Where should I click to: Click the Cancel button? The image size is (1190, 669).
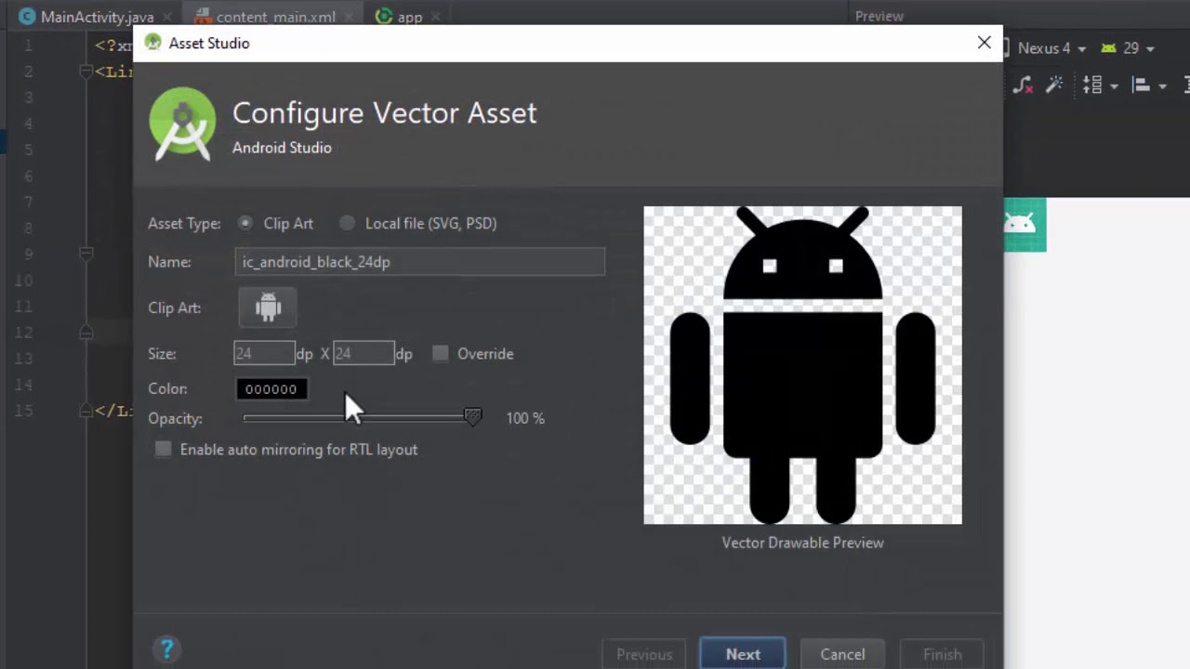pos(842,654)
